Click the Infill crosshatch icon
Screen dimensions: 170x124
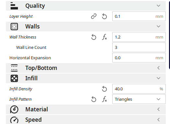(x=14, y=78)
